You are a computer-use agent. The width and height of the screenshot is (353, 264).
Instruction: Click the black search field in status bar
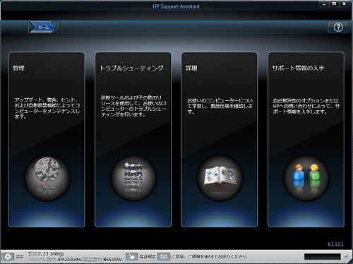click(x=323, y=256)
